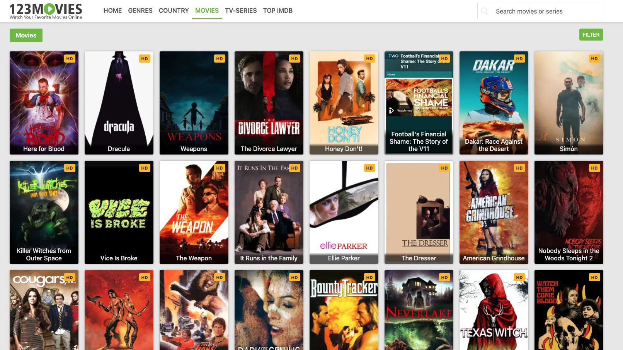Open the Genres menu
The height and width of the screenshot is (350, 623).
(x=140, y=11)
